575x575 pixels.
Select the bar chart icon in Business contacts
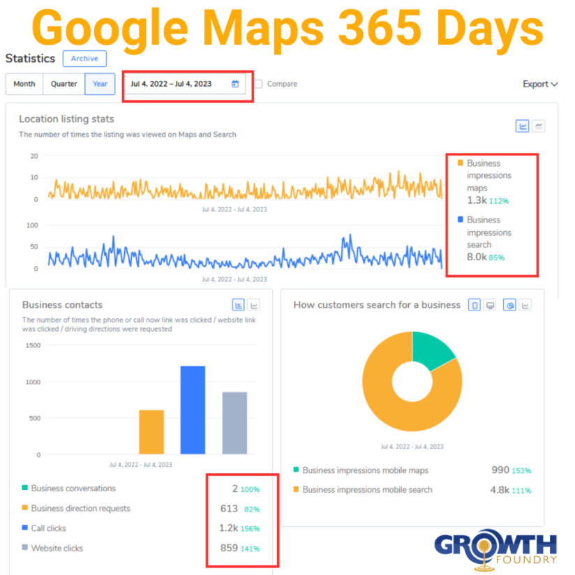click(x=239, y=305)
